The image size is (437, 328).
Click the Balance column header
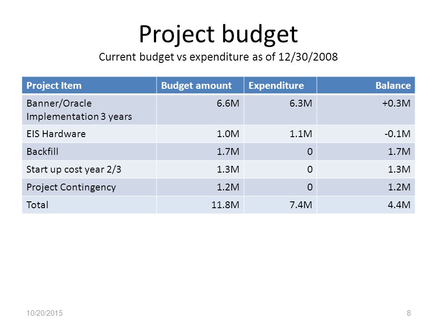(366, 85)
